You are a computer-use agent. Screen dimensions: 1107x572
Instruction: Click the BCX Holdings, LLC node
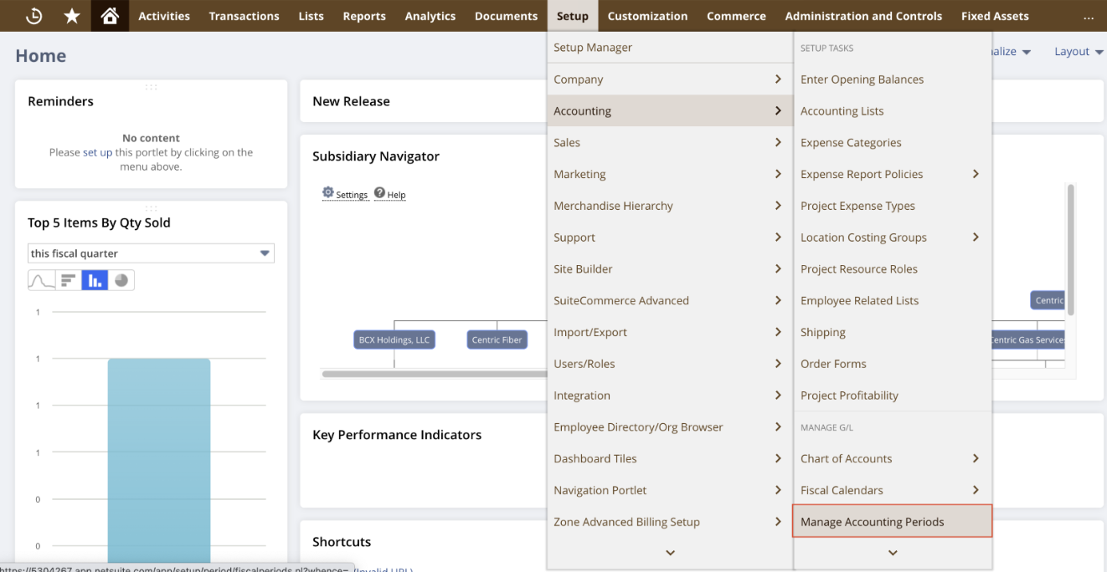point(394,340)
